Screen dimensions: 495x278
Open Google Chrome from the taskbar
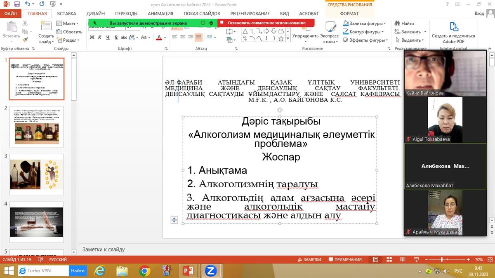[x=144, y=271]
